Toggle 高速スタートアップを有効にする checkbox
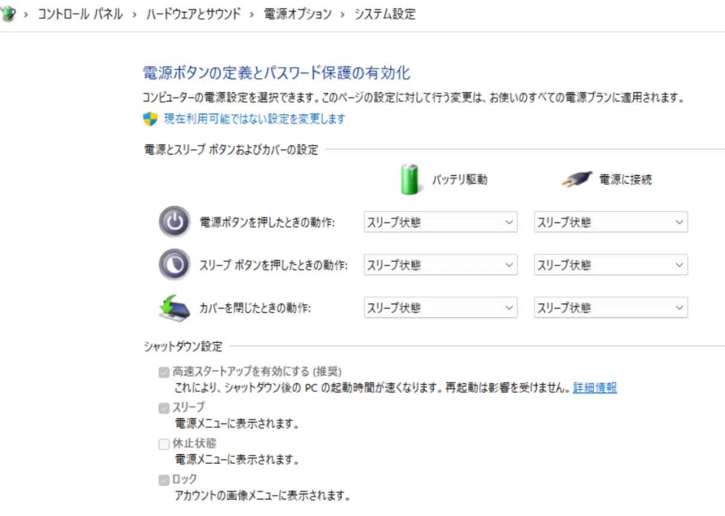 coord(164,372)
